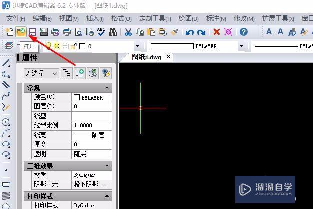Image resolution: width=313 pixels, height=209 pixels.
Task: Click the New drawing icon
Action: click(9, 32)
